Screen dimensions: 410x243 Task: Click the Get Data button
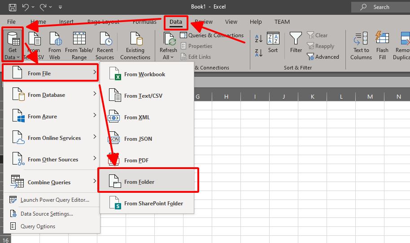point(12,45)
